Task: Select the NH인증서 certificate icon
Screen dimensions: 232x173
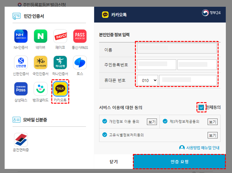Action: [21, 36]
